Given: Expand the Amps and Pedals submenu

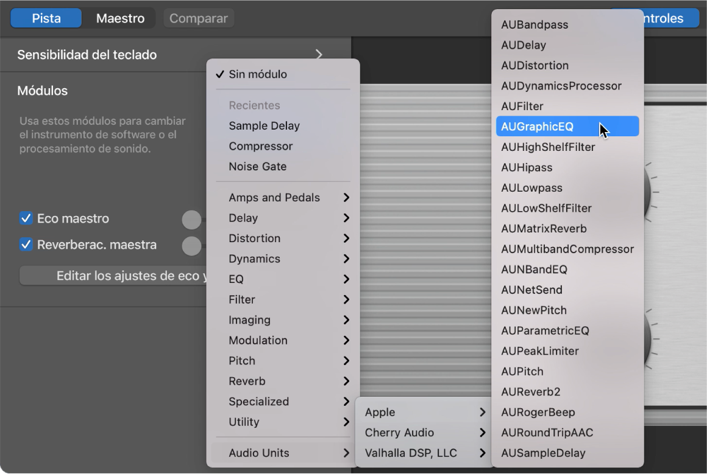Looking at the screenshot, I should click(274, 197).
